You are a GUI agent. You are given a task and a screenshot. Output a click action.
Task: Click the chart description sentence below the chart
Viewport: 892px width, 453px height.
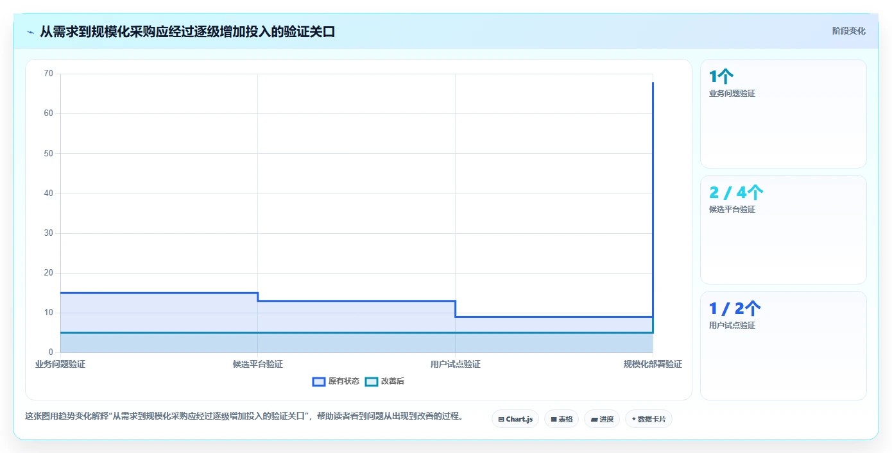244,416
